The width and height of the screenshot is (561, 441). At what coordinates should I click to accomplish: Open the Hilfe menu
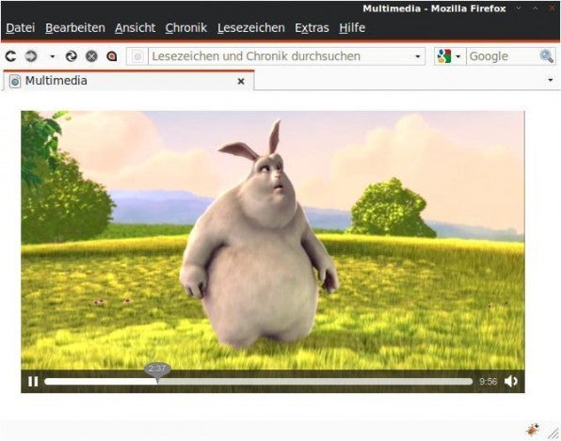[352, 28]
